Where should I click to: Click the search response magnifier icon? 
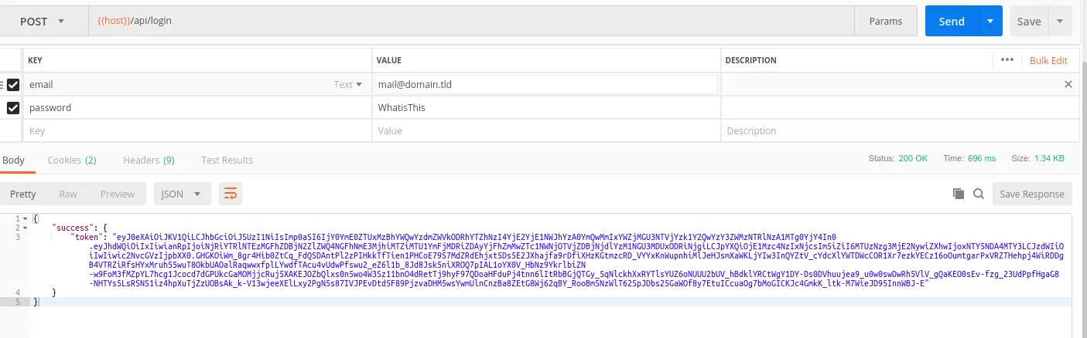(978, 194)
